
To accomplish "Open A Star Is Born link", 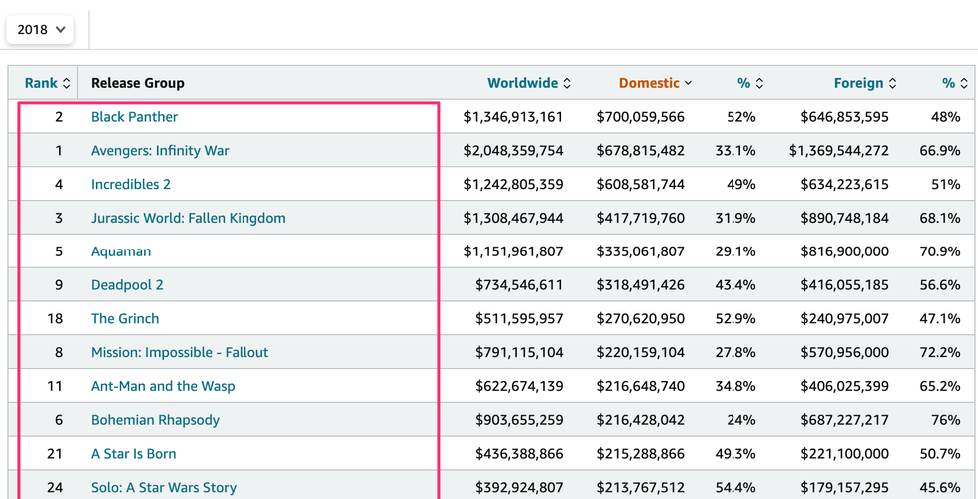I will (134, 453).
